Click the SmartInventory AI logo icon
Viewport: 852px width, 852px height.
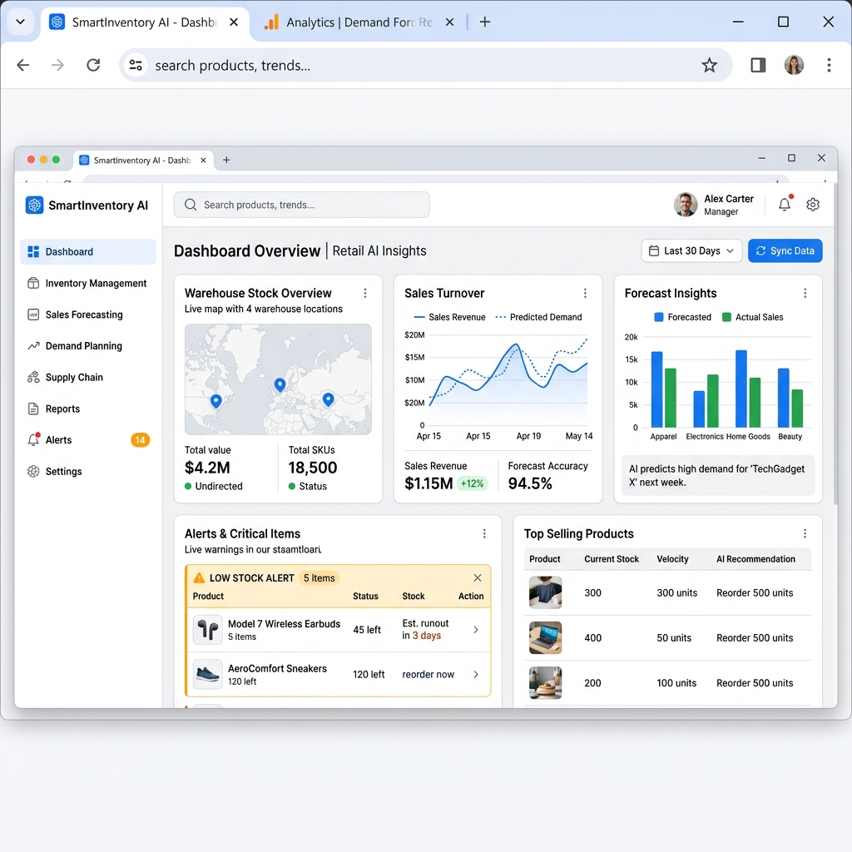tap(34, 206)
